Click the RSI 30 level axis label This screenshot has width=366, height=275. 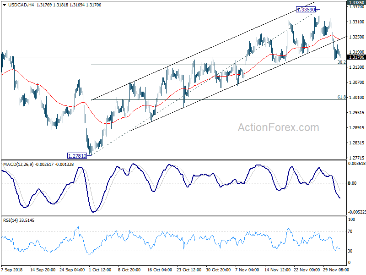(350, 251)
